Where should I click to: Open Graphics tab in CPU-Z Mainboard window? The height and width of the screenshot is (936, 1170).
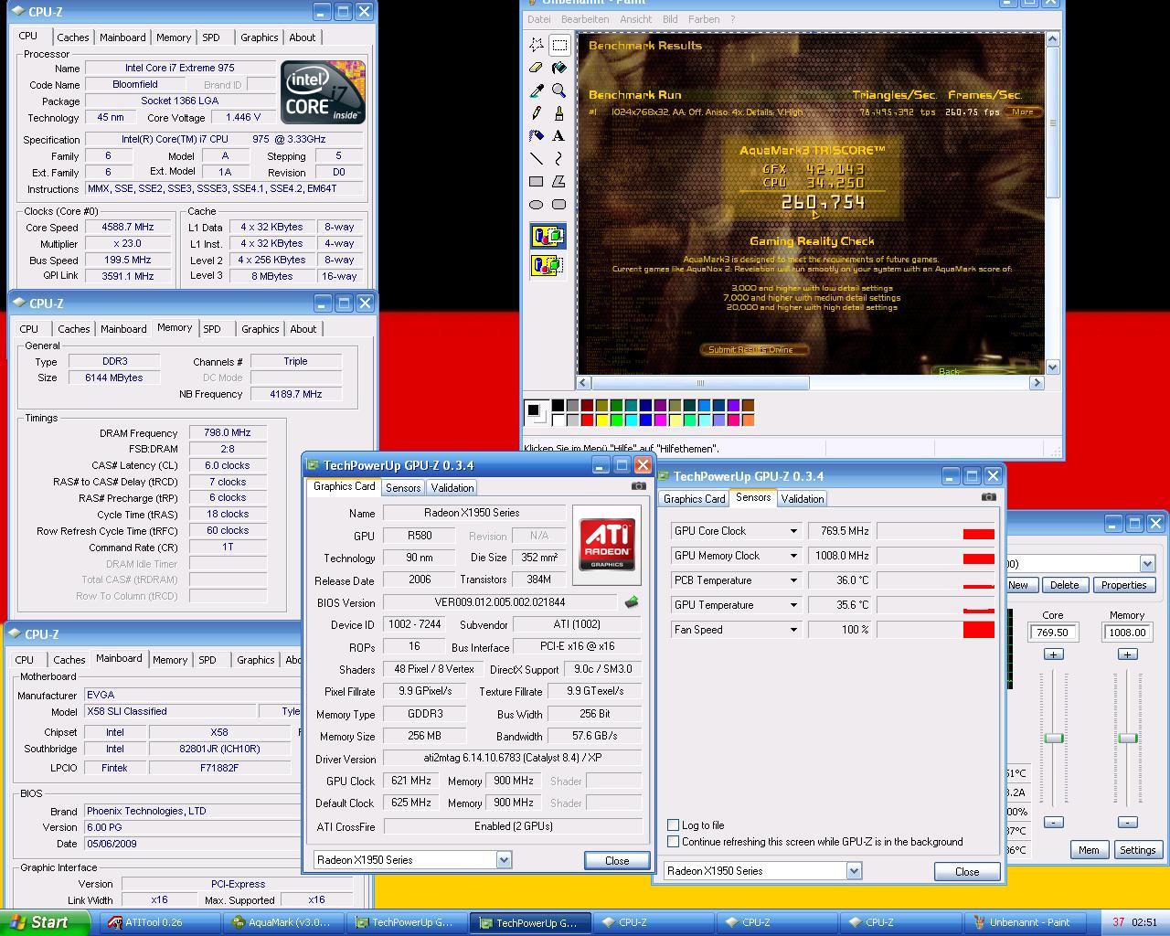[x=256, y=660]
